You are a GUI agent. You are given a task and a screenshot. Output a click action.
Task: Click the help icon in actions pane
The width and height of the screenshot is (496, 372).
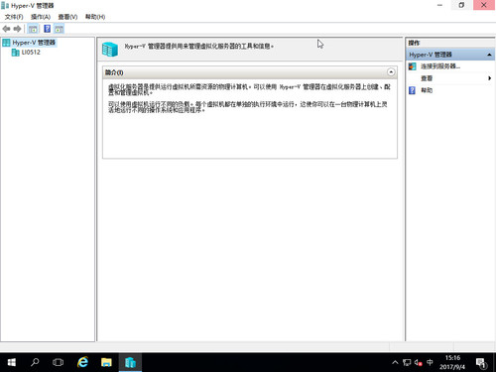point(412,90)
